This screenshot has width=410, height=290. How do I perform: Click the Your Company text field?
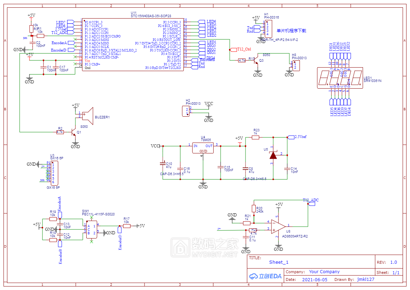point(324,272)
